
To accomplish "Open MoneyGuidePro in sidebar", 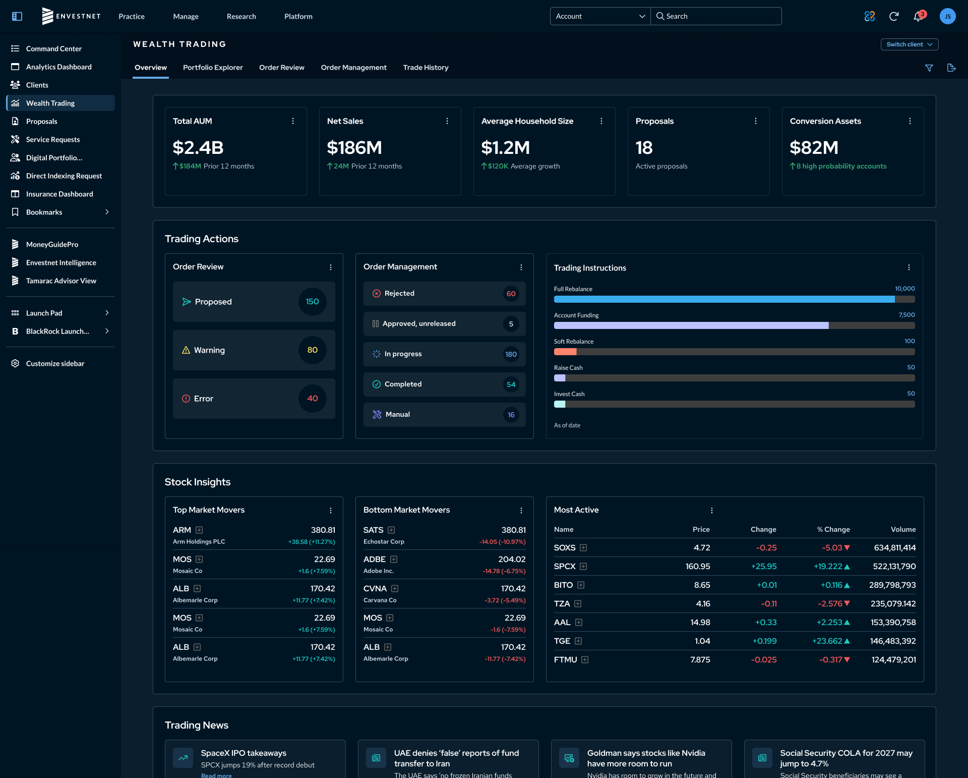I will pos(60,244).
